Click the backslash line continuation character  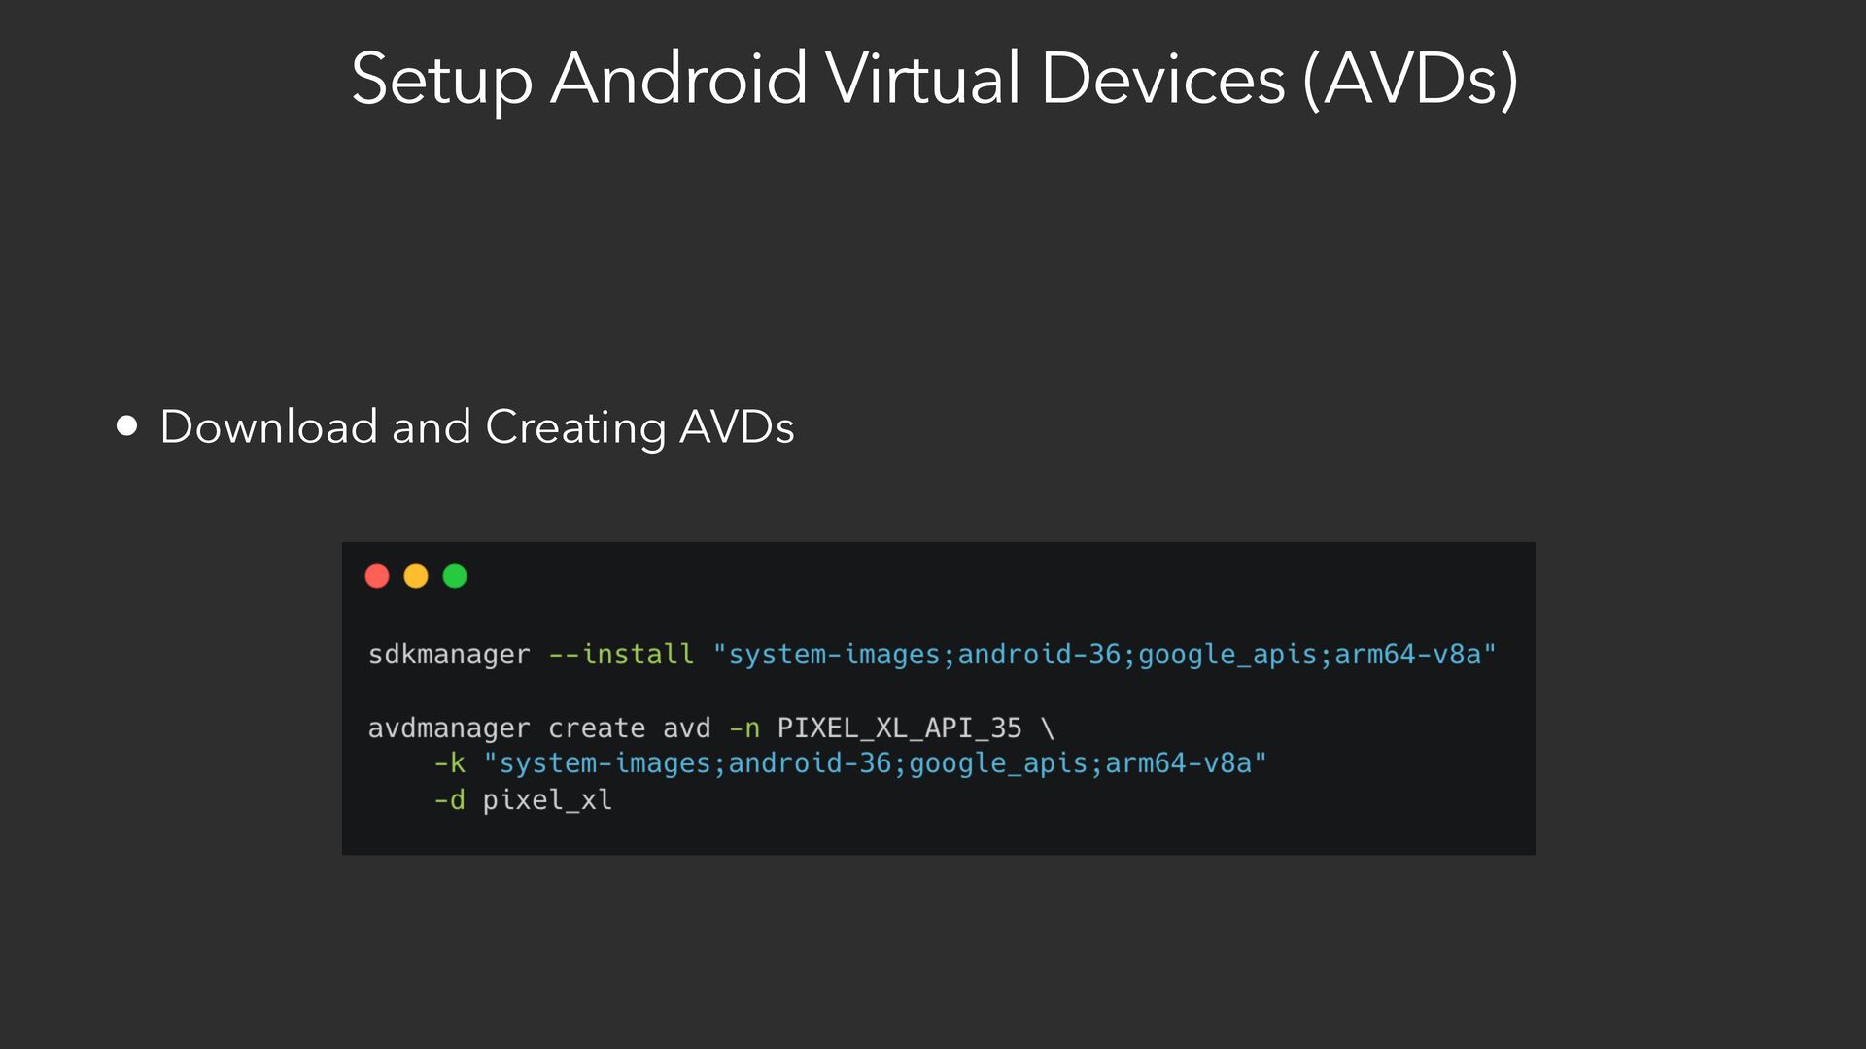(1047, 728)
